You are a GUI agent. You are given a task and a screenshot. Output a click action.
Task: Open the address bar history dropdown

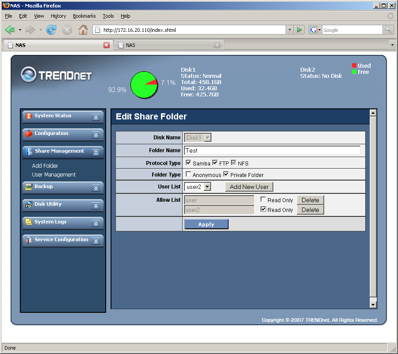pos(290,30)
